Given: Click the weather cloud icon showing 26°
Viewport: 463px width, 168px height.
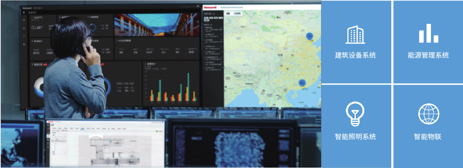Looking at the screenshot, I should pos(34,28).
